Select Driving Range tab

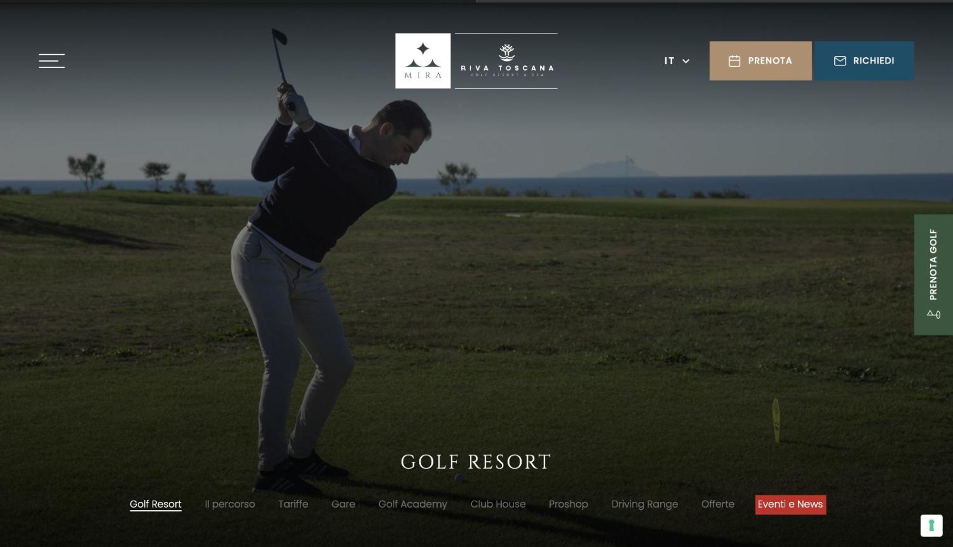click(644, 504)
